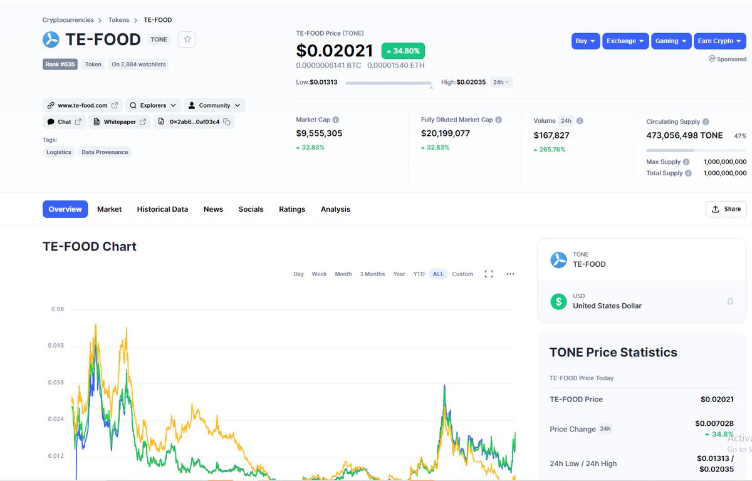Set chart range to YTD

(419, 274)
